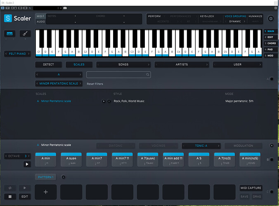The height and width of the screenshot is (206, 279).
Task: Toggle section A indicator
Action: pos(272,79)
